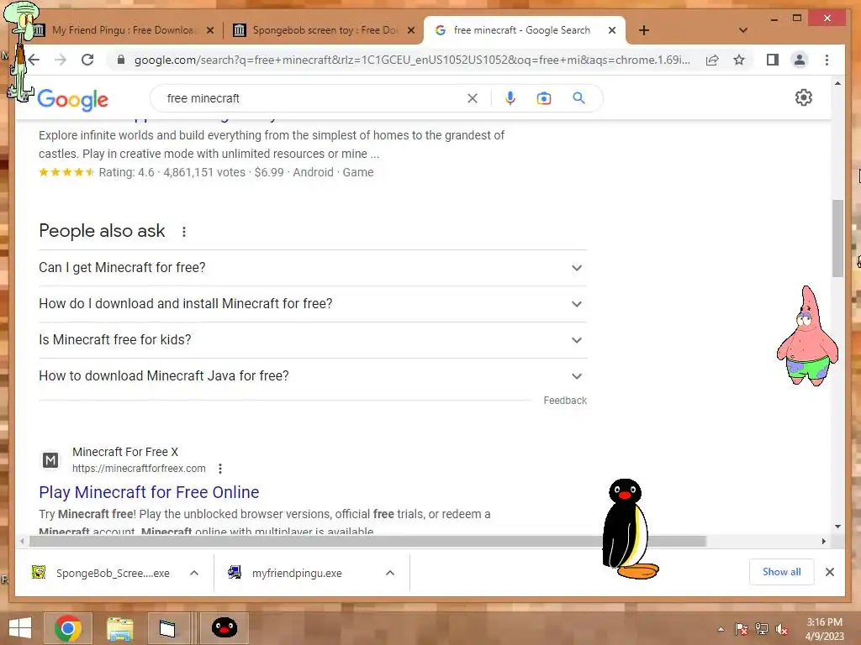Open options for People also ask
This screenshot has height=645, width=861.
coord(184,232)
